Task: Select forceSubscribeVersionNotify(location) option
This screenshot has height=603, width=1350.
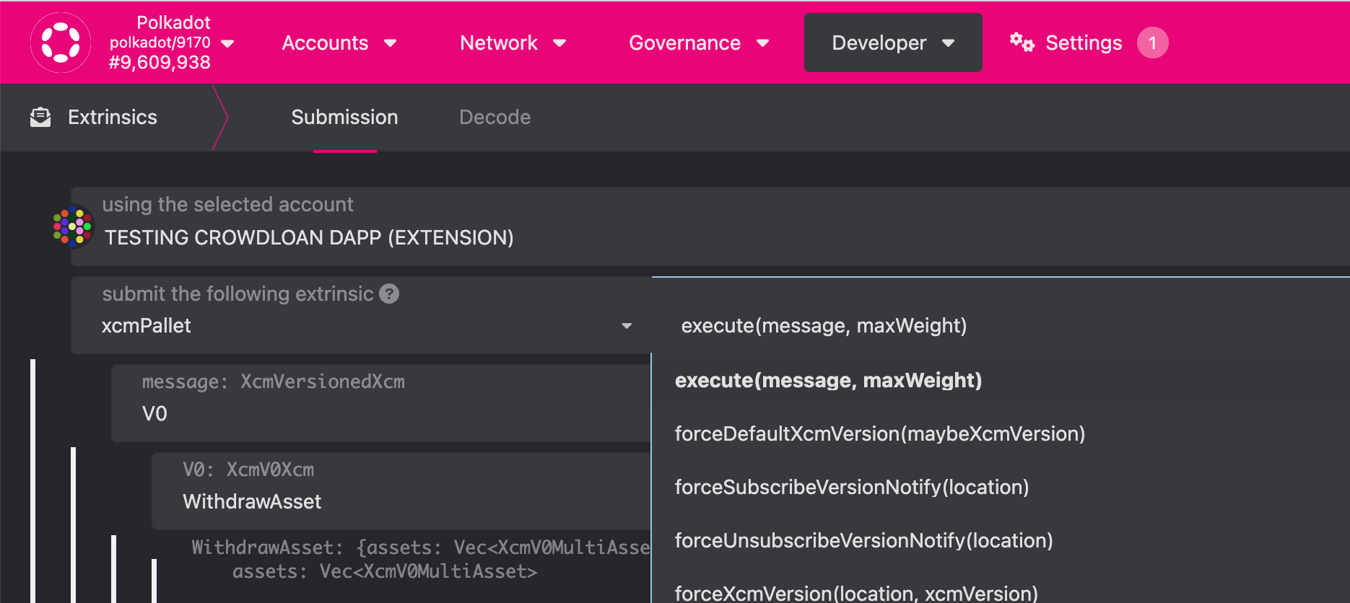Action: click(1001, 487)
